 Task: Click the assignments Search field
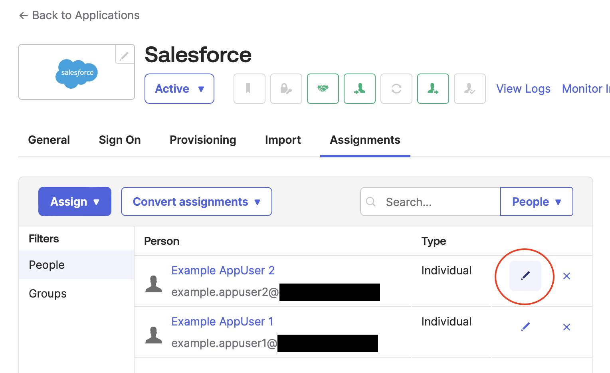click(x=435, y=202)
